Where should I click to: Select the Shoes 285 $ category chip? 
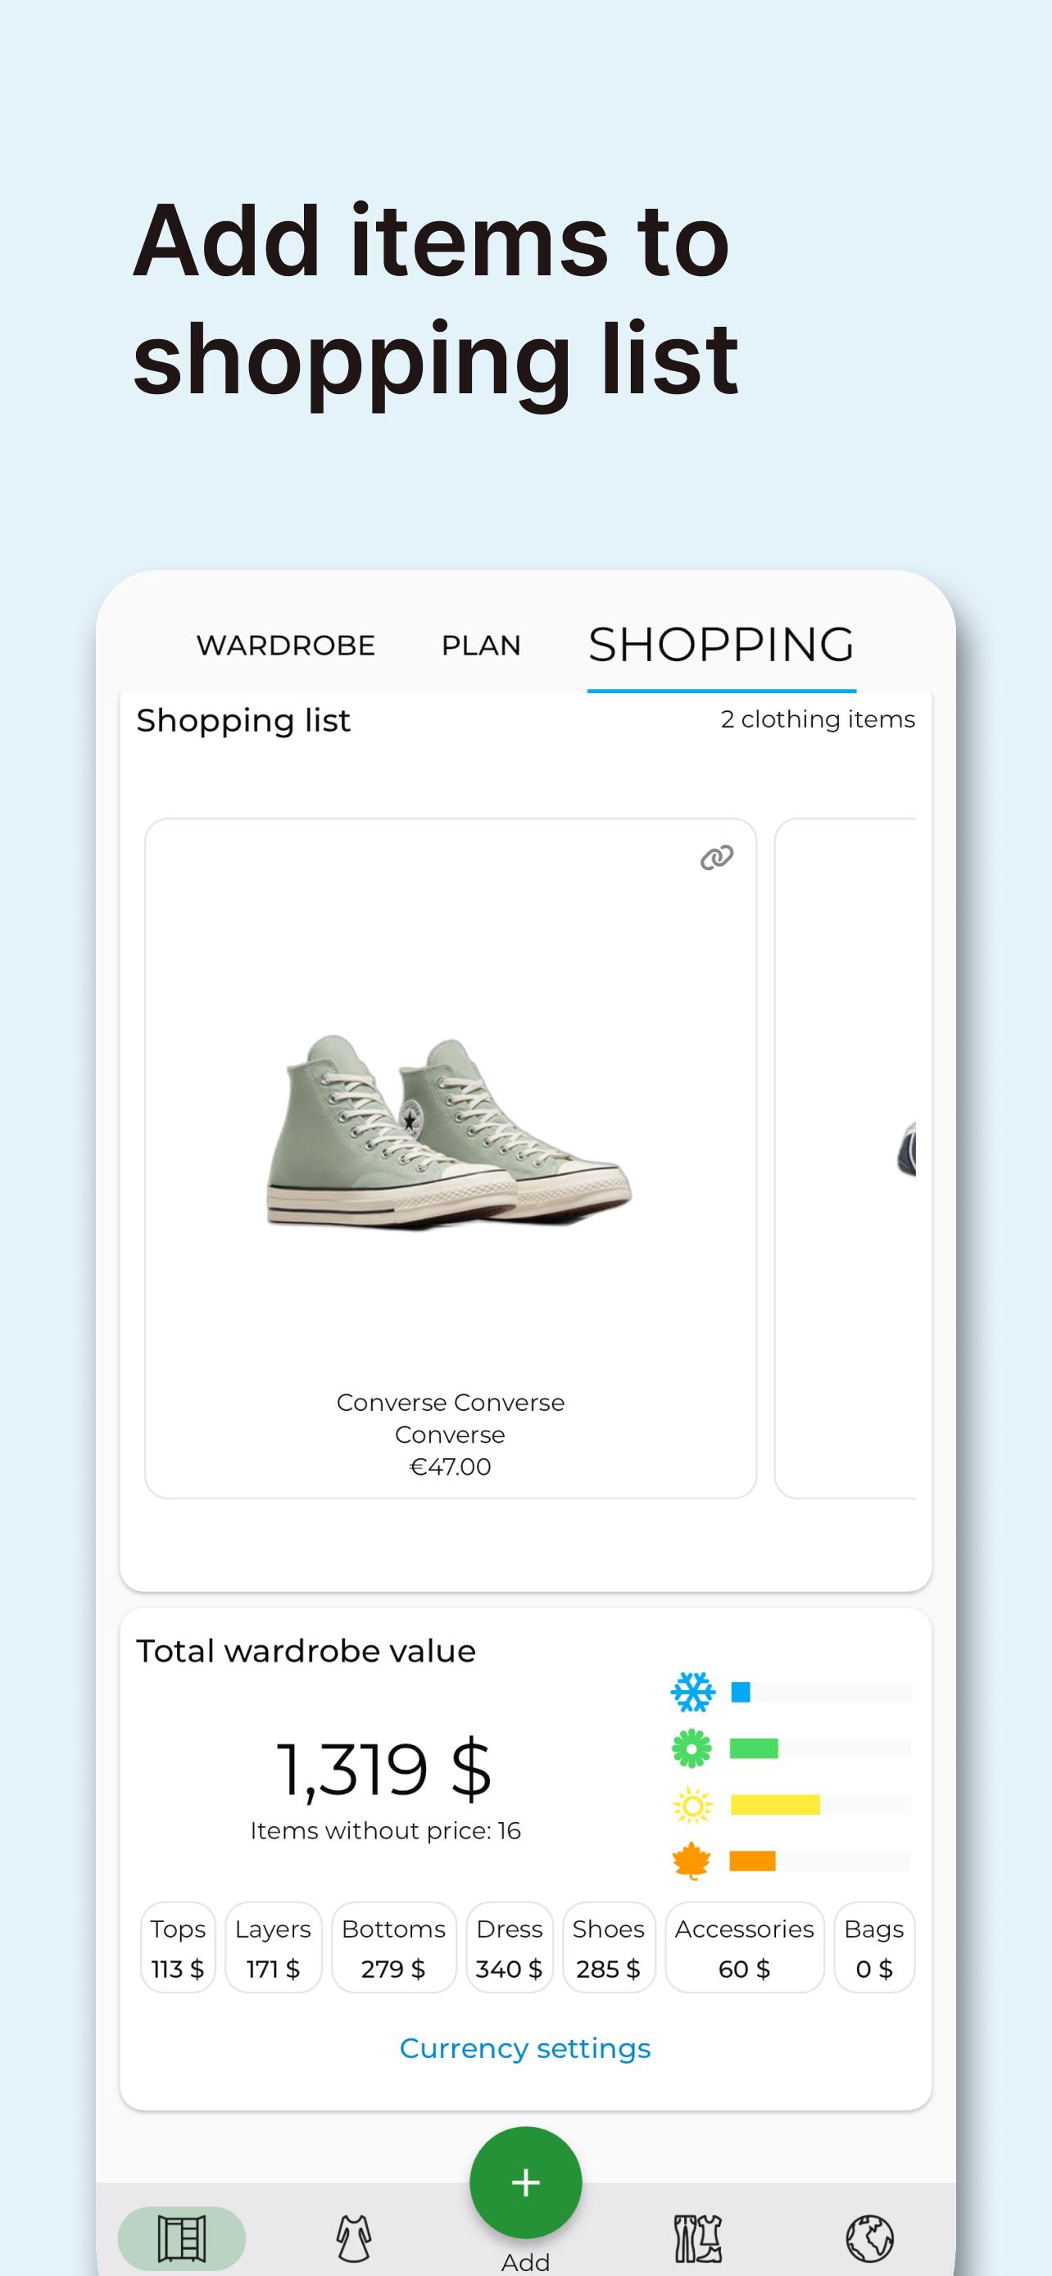point(608,1947)
